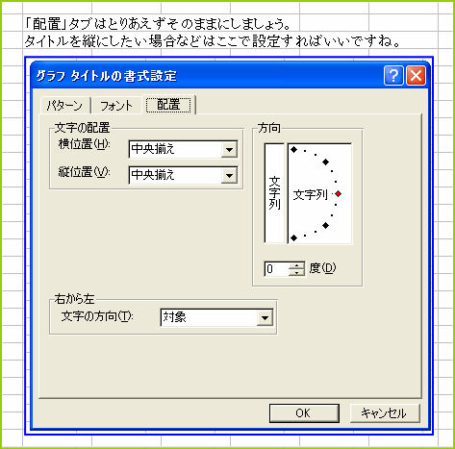Expand the 文字の方向 dropdown

[x=265, y=318]
